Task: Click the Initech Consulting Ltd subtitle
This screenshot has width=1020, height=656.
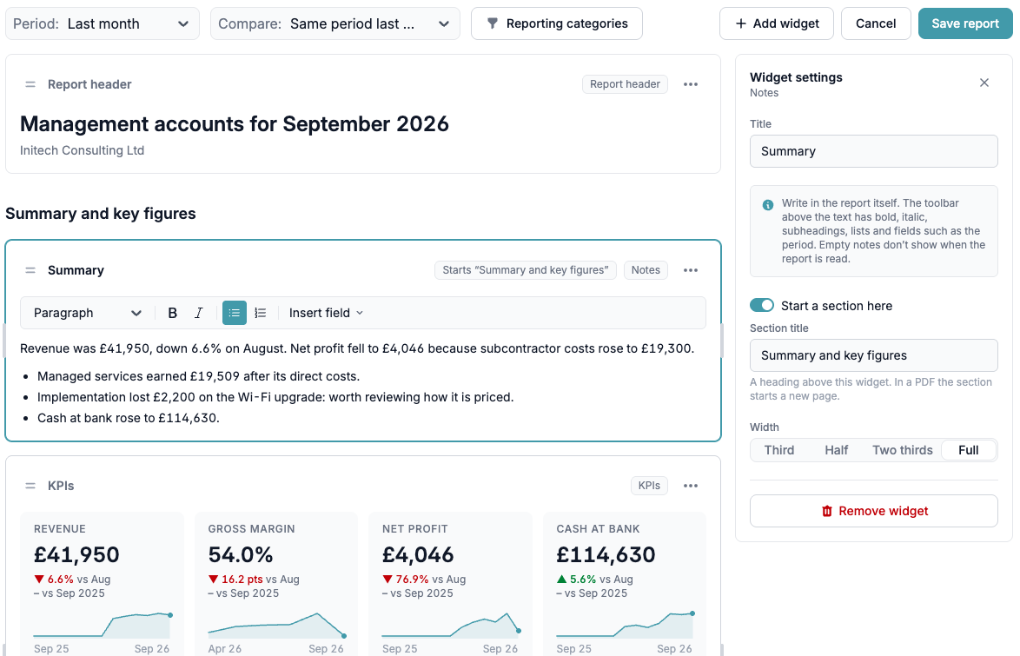Action: (82, 150)
